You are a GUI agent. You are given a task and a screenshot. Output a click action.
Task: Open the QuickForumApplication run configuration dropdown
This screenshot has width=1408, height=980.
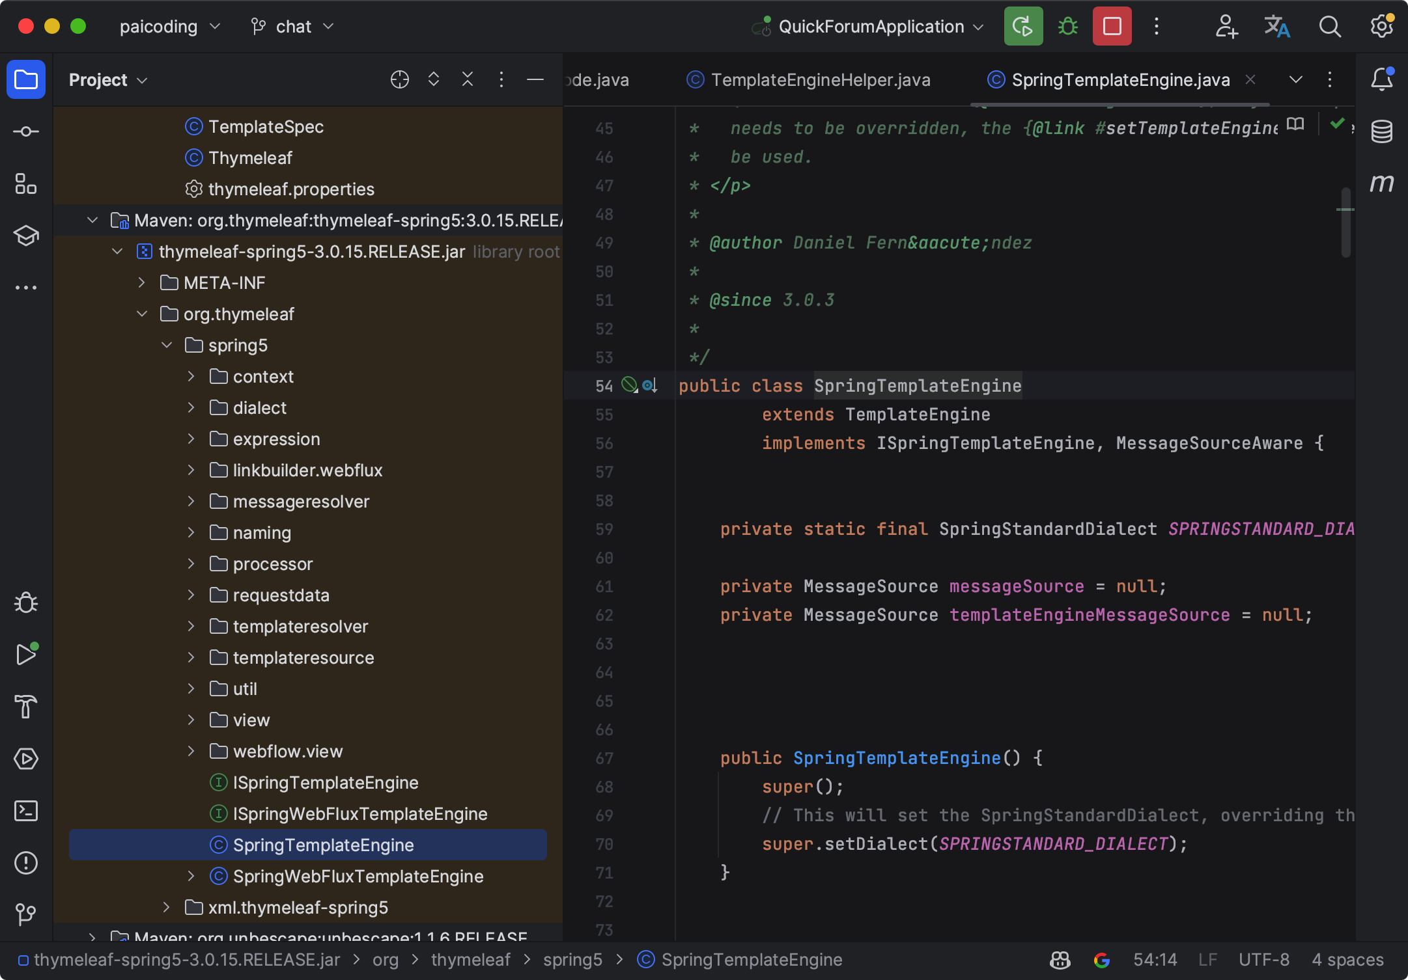coord(868,27)
